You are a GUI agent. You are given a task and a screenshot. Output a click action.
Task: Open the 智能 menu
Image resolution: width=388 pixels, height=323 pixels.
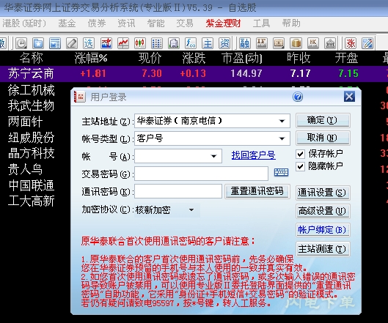point(155,23)
